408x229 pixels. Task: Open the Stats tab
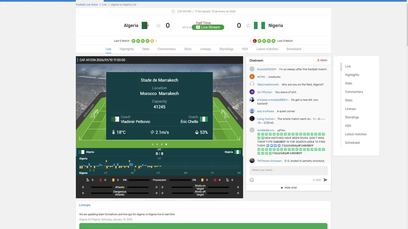click(188, 49)
